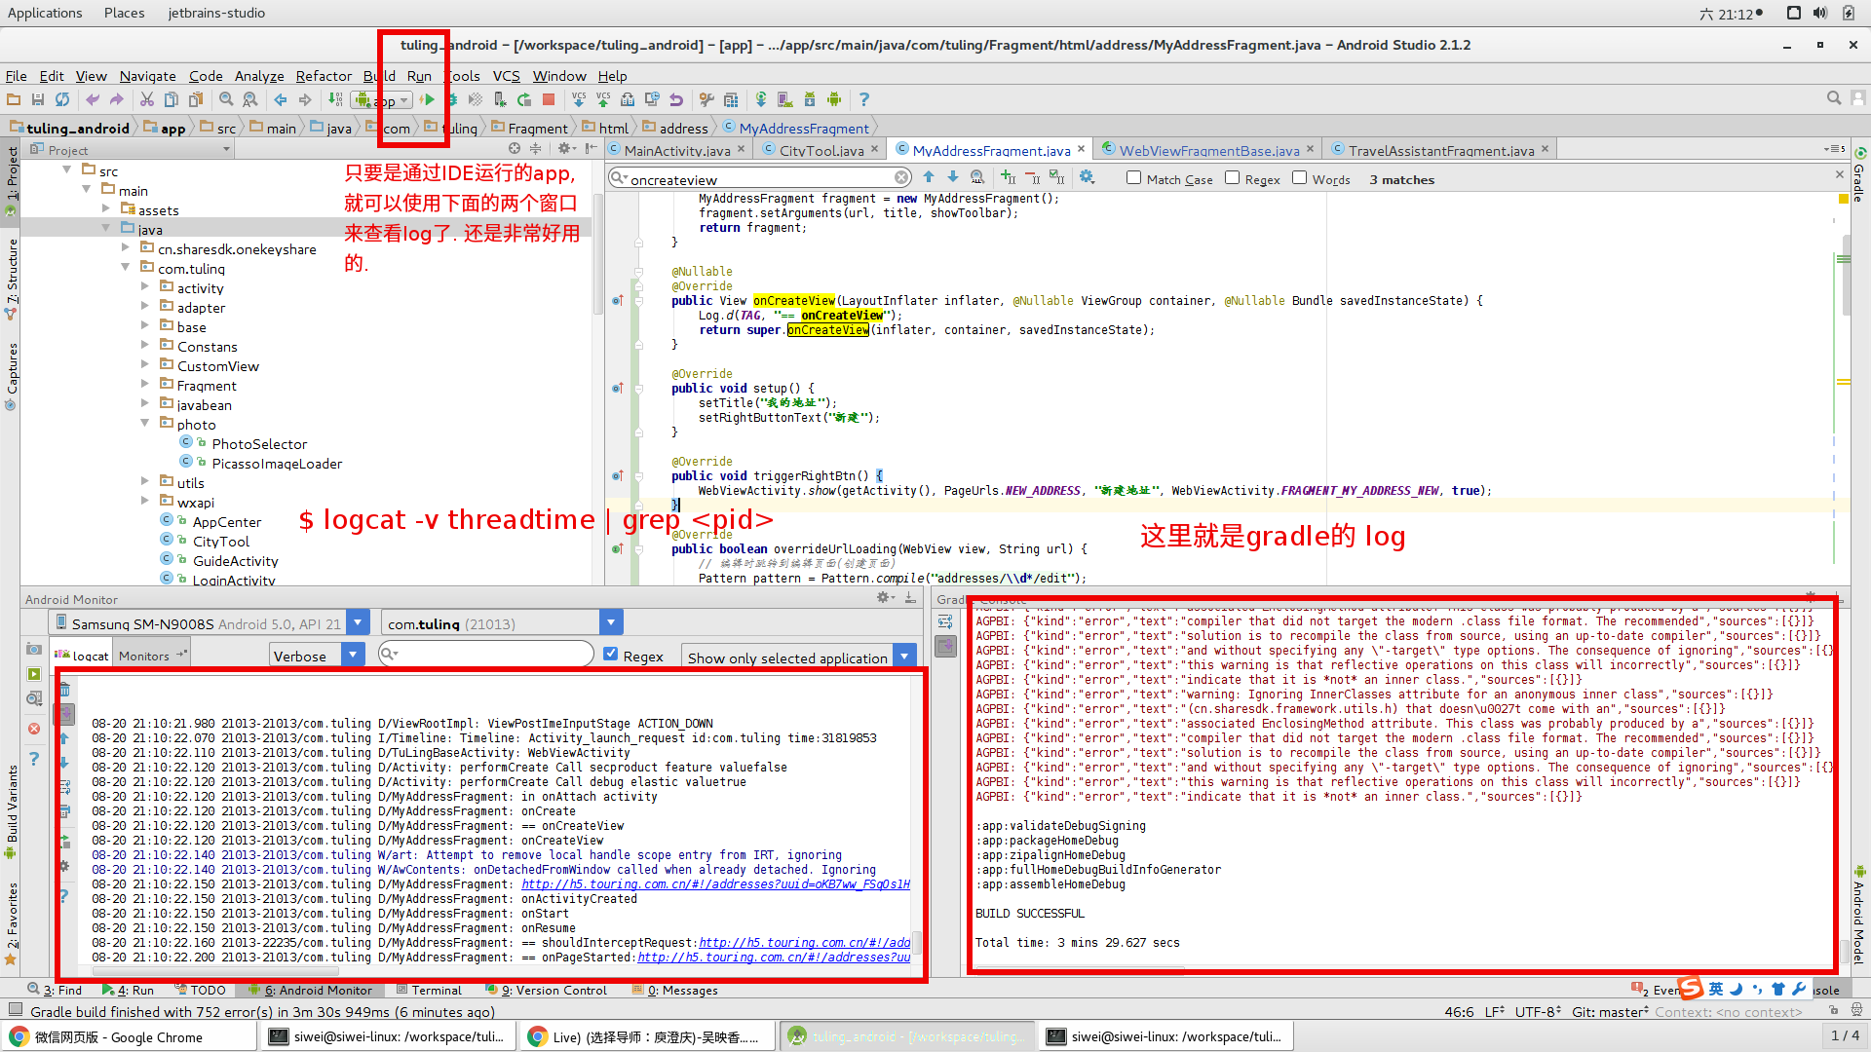
Task: Click the Help question mark icon
Action: click(863, 99)
